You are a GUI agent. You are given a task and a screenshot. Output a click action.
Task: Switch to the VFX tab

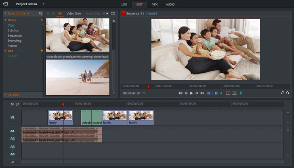[x=155, y=4]
